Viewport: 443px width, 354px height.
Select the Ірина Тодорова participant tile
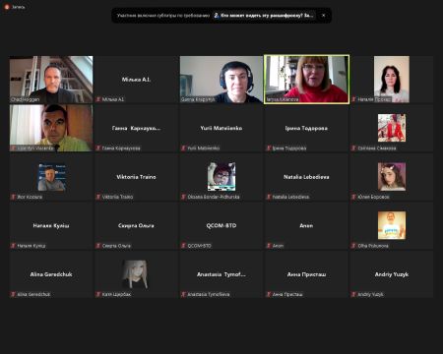306,128
